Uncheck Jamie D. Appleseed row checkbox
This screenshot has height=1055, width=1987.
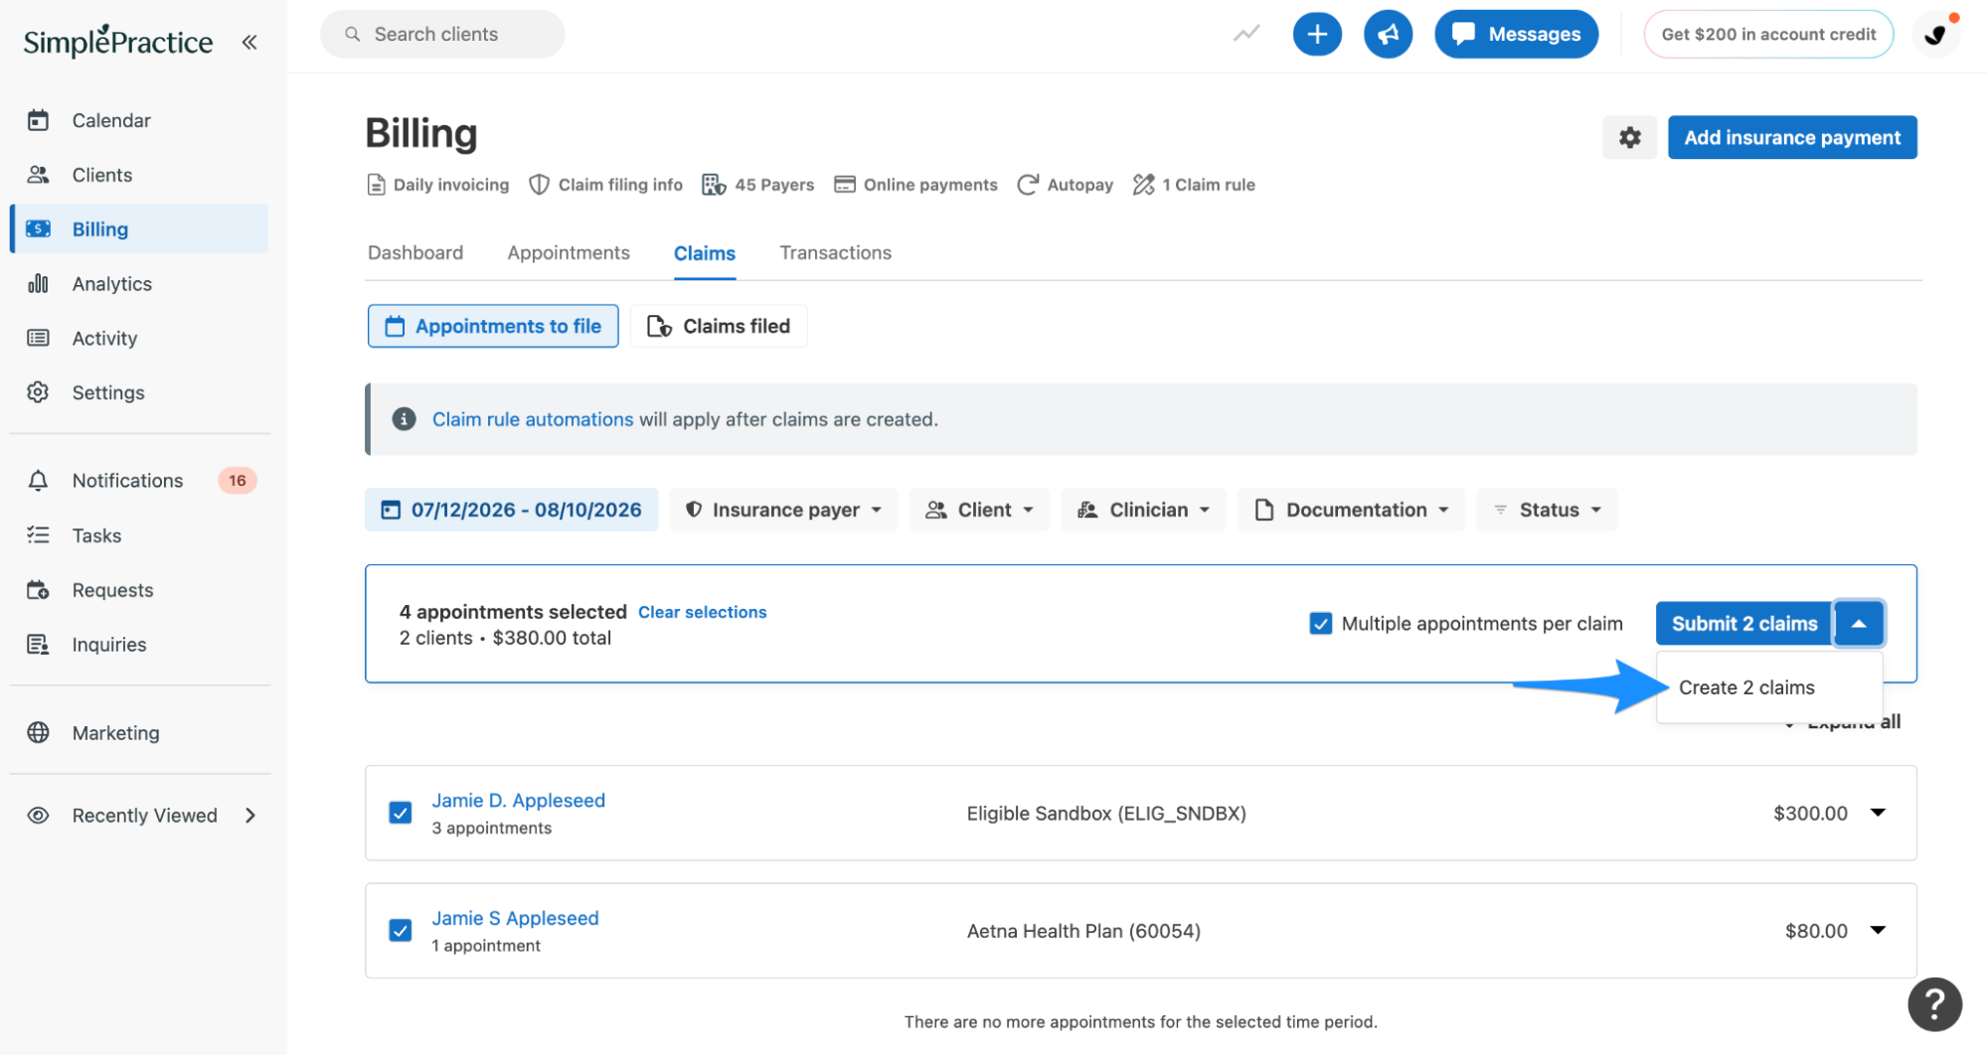point(401,813)
